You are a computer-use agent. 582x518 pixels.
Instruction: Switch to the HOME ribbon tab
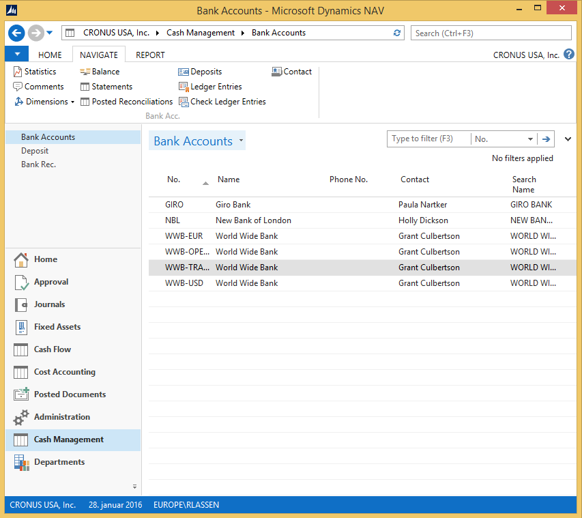coord(50,55)
